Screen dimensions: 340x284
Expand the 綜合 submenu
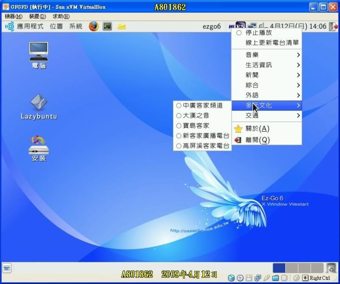click(267, 85)
